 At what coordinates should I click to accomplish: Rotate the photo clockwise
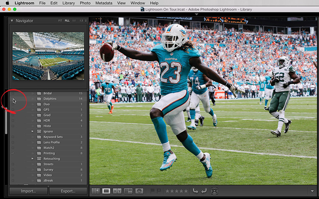click(204, 191)
